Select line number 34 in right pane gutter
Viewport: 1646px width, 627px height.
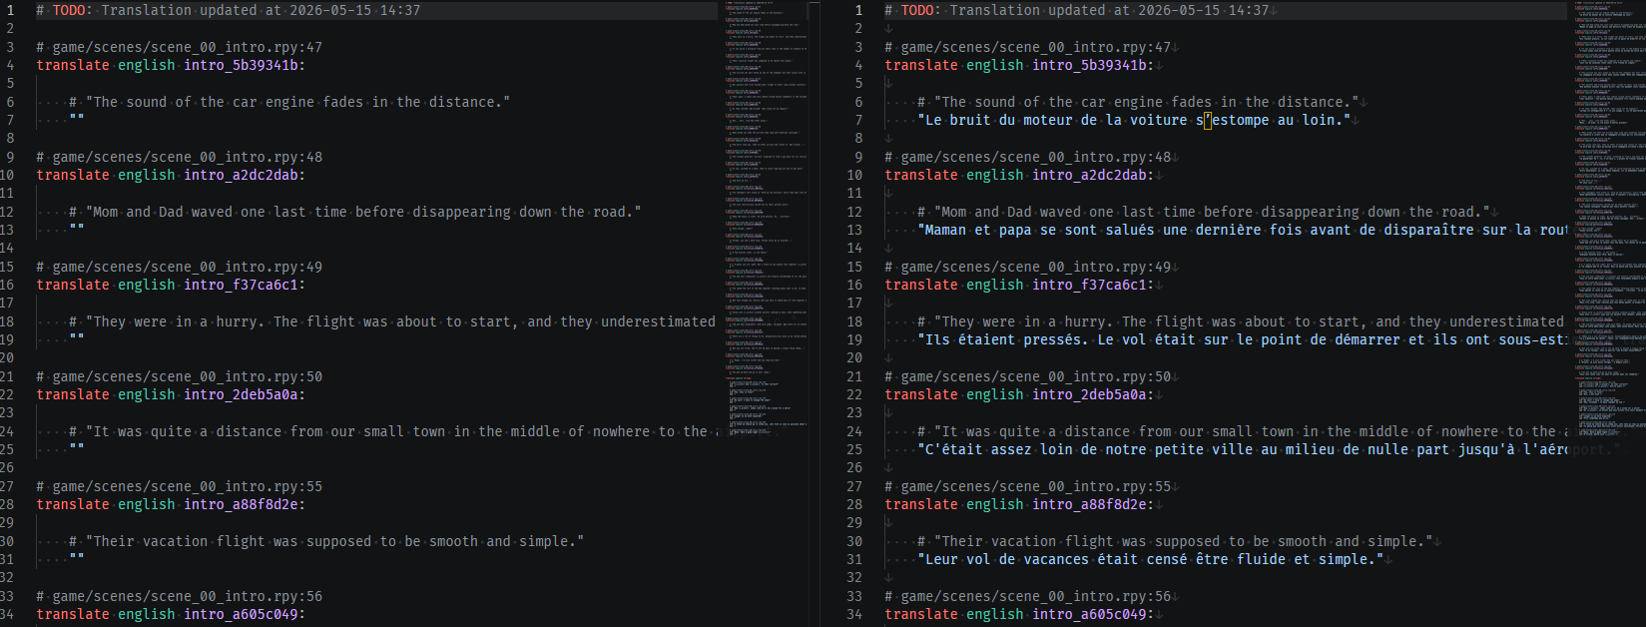pyautogui.click(x=854, y=614)
